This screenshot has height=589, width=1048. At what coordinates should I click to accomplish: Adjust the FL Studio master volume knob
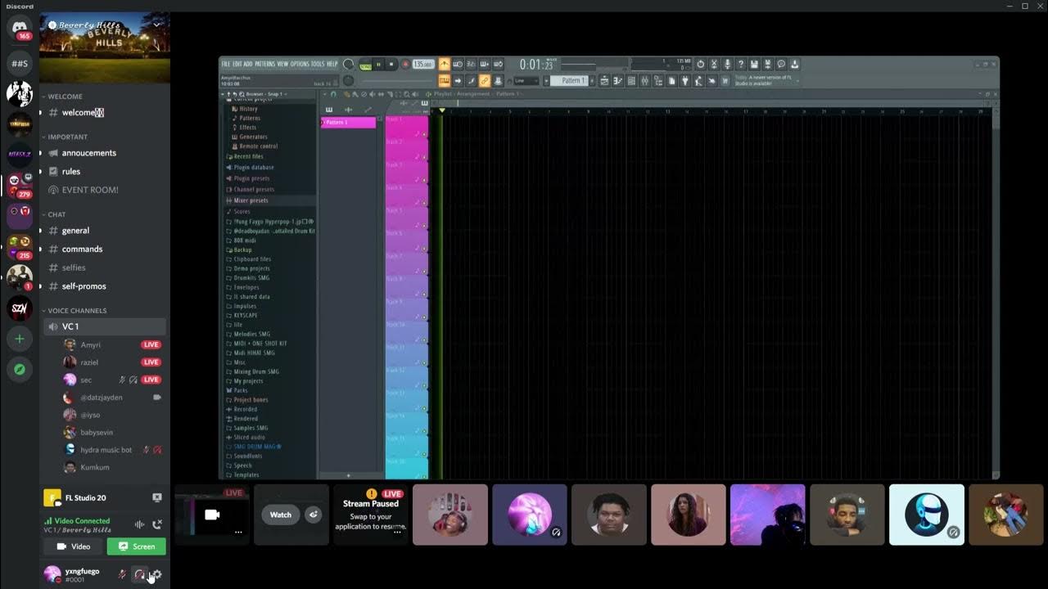click(348, 64)
